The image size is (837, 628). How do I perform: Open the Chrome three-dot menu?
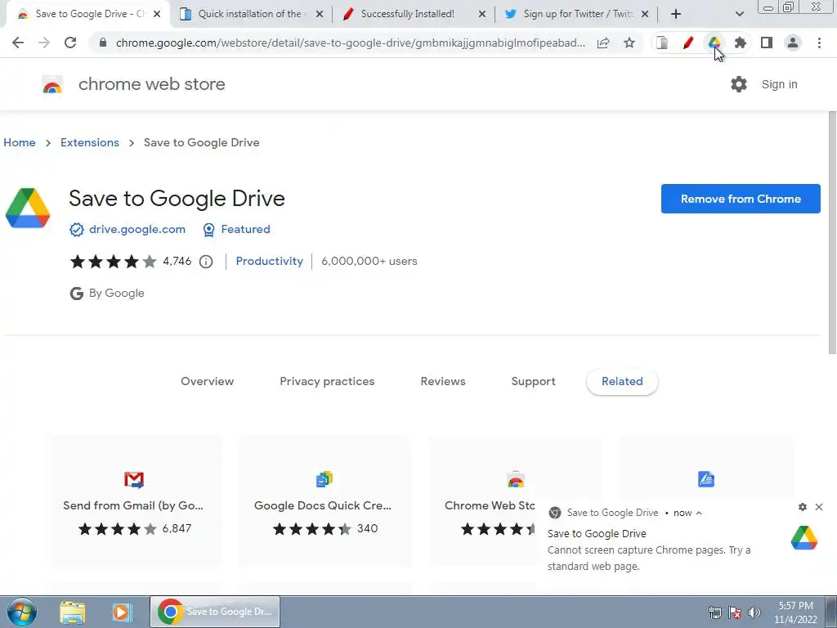click(819, 43)
